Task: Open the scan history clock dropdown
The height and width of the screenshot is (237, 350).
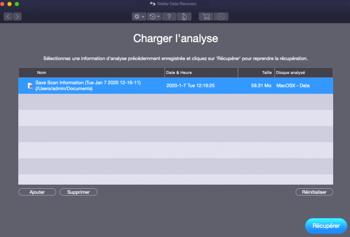Action: (x=154, y=16)
